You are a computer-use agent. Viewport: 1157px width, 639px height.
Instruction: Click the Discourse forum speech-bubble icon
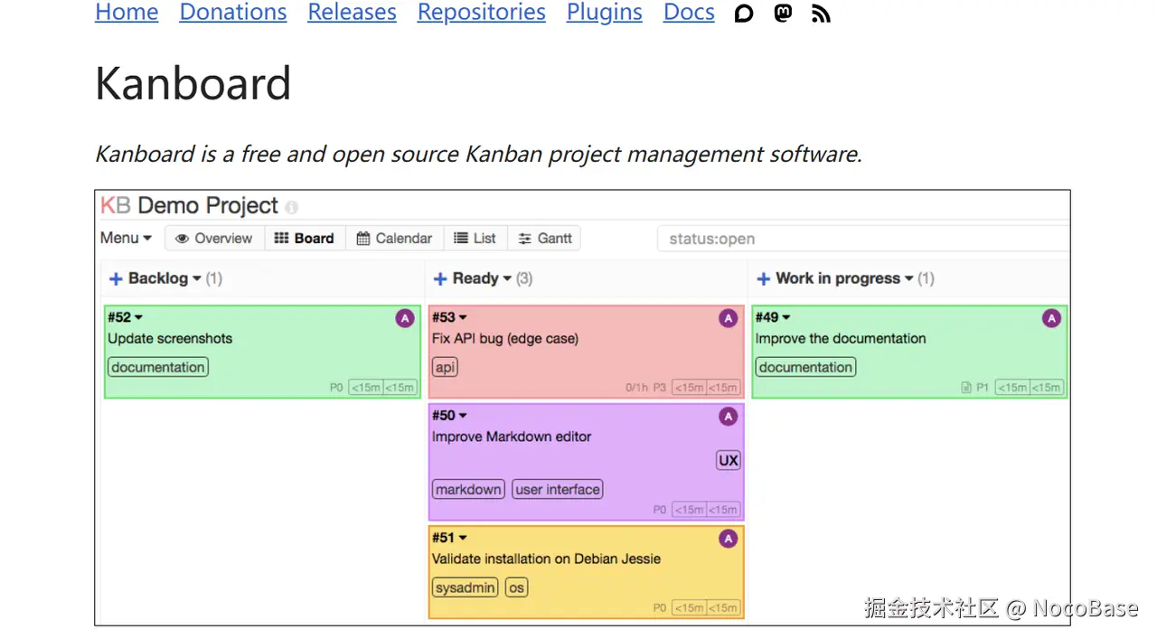pos(744,14)
